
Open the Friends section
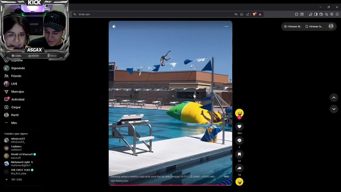(x=16, y=76)
